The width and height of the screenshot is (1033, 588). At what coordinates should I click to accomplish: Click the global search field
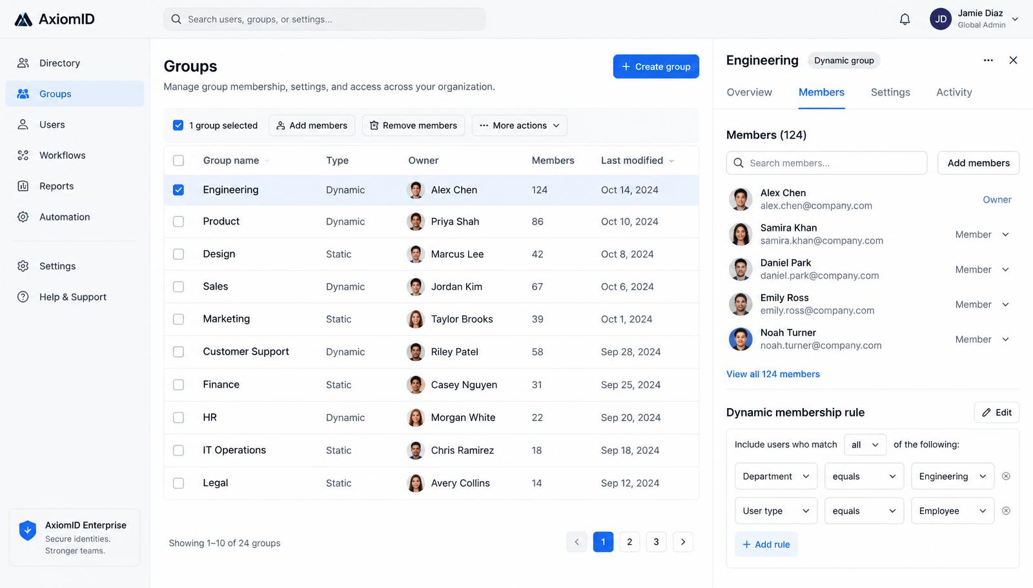[324, 19]
